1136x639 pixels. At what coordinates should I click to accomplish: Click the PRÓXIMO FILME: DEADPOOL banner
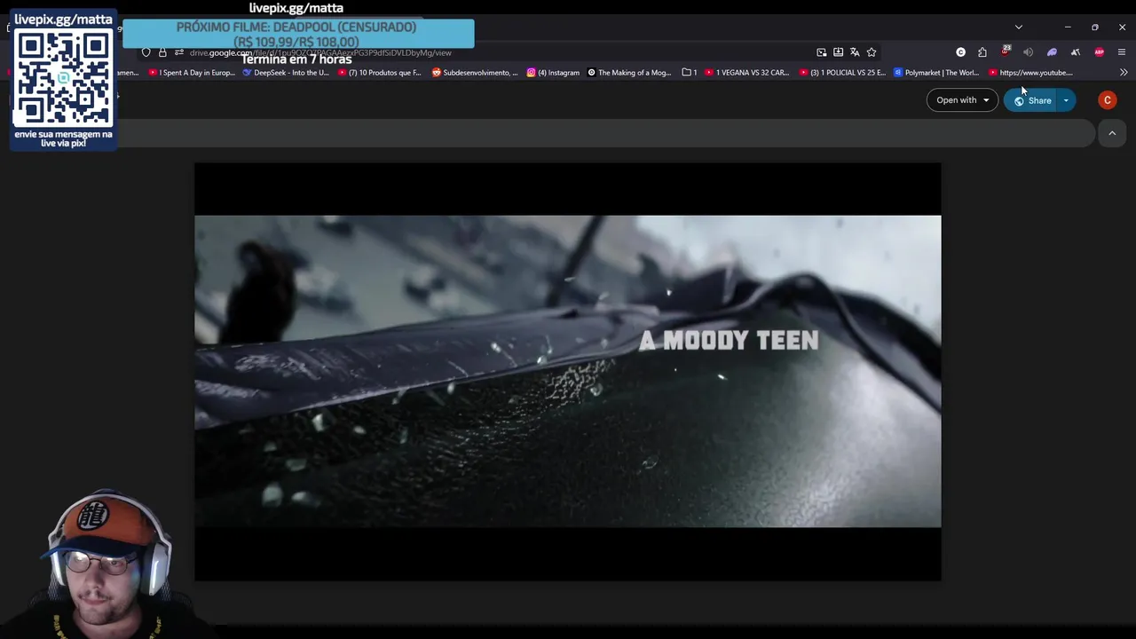tap(297, 34)
